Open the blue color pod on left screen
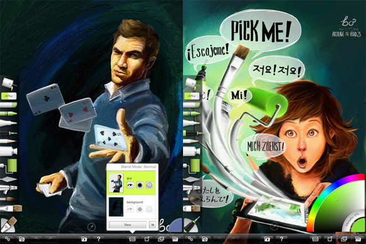This screenshot has height=244, width=366. tap(175, 226)
